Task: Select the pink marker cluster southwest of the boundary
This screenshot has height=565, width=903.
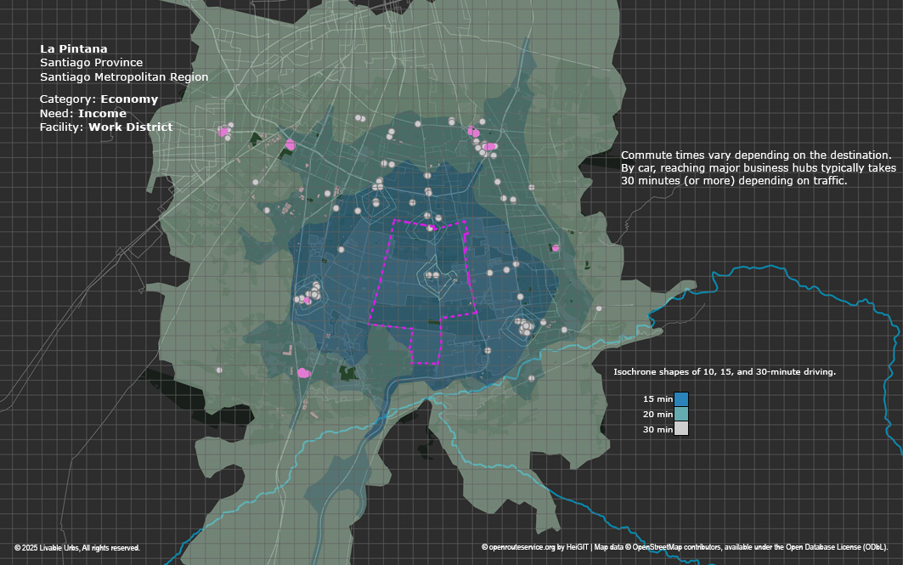Action: tap(302, 372)
